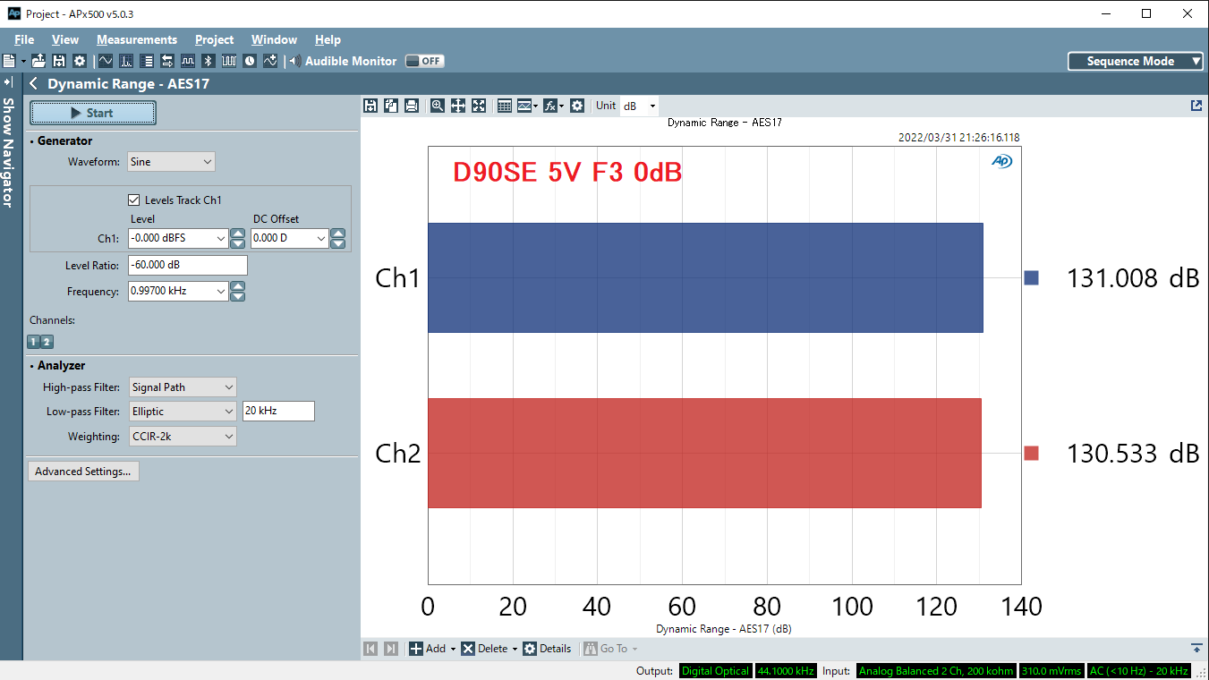
Task: Pop out graph with top-right arrow icon
Action: pyautogui.click(x=1196, y=106)
